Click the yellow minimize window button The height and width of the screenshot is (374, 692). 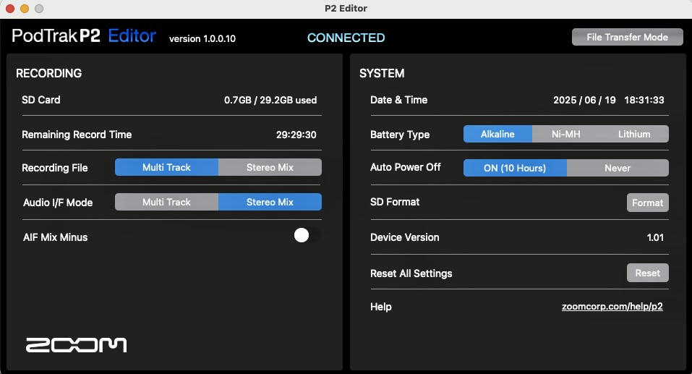click(25, 9)
